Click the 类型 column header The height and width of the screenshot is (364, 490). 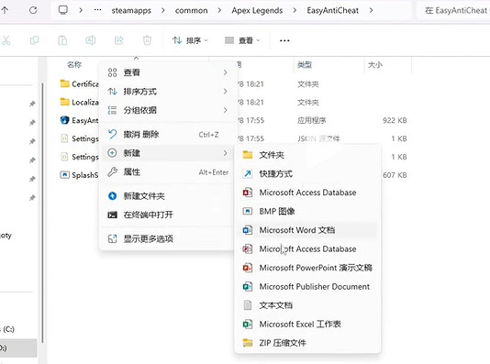305,64
